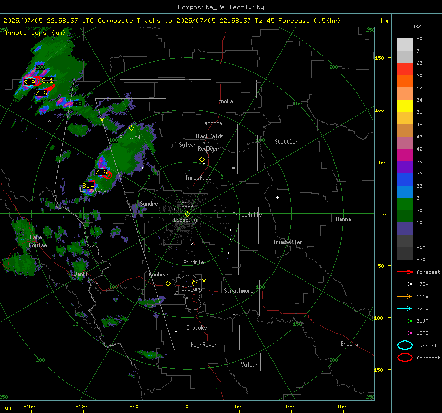This screenshot has width=442, height=413.
Task: Click the Strathmore town label
Action: (239, 291)
